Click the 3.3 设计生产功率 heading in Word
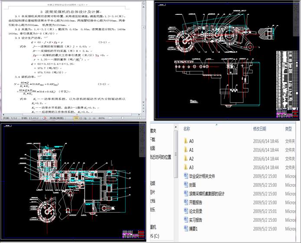This screenshot has width=301, height=243. pos(29,38)
